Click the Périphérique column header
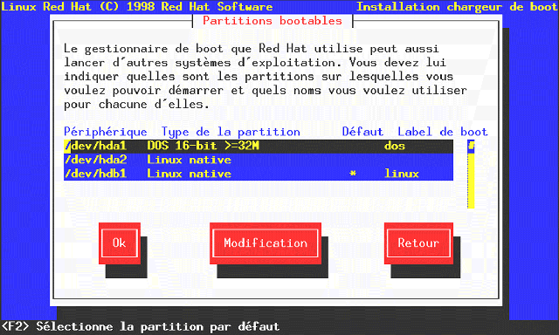The width and height of the screenshot is (559, 335). coord(106,132)
